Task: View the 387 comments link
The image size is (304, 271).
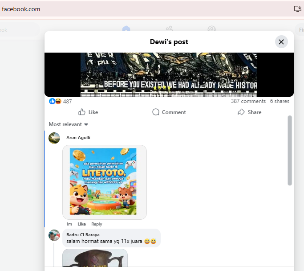Action: (248, 101)
